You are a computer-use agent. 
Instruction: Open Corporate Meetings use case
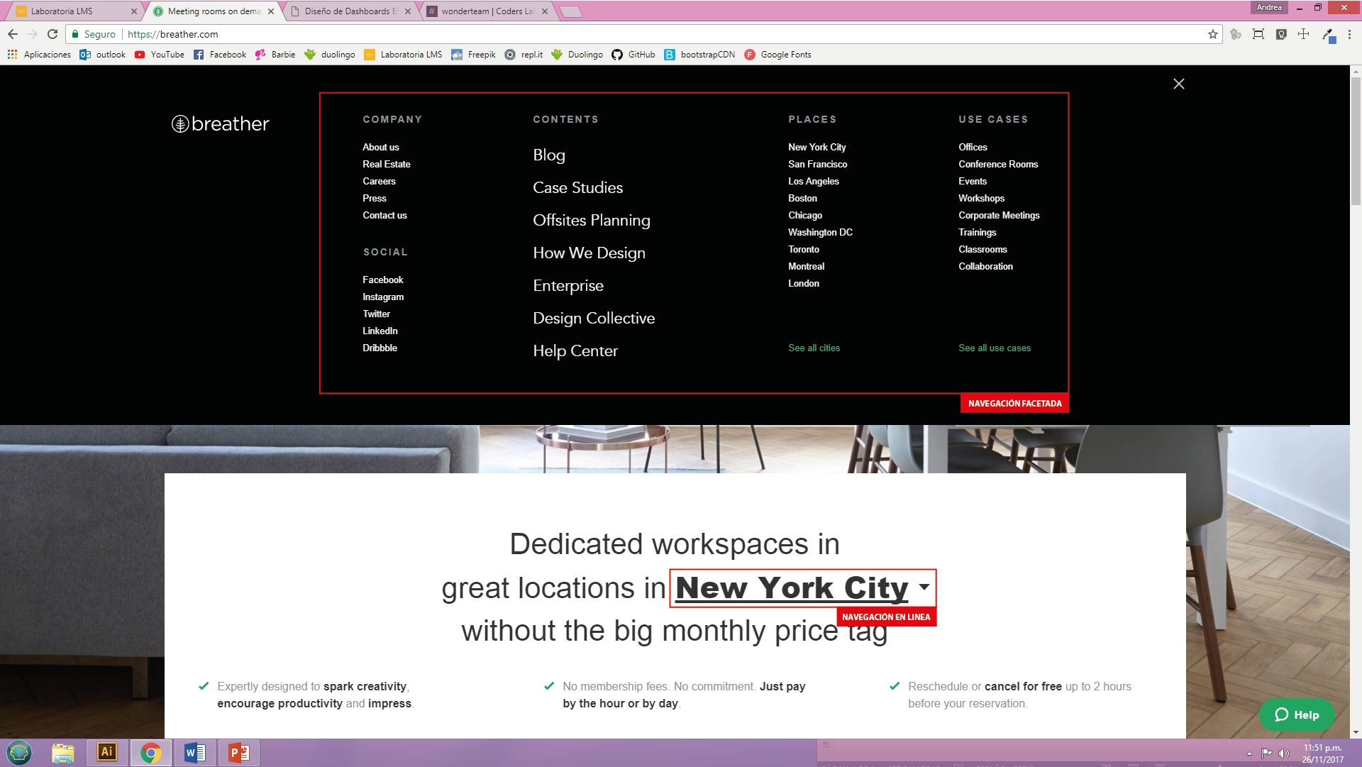pos(998,215)
